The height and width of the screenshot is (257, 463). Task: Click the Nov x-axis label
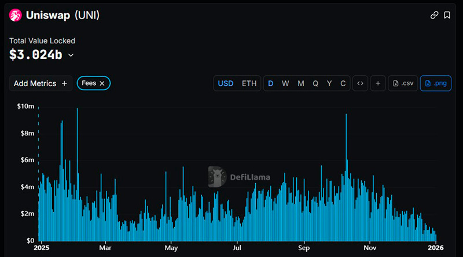(x=370, y=248)
